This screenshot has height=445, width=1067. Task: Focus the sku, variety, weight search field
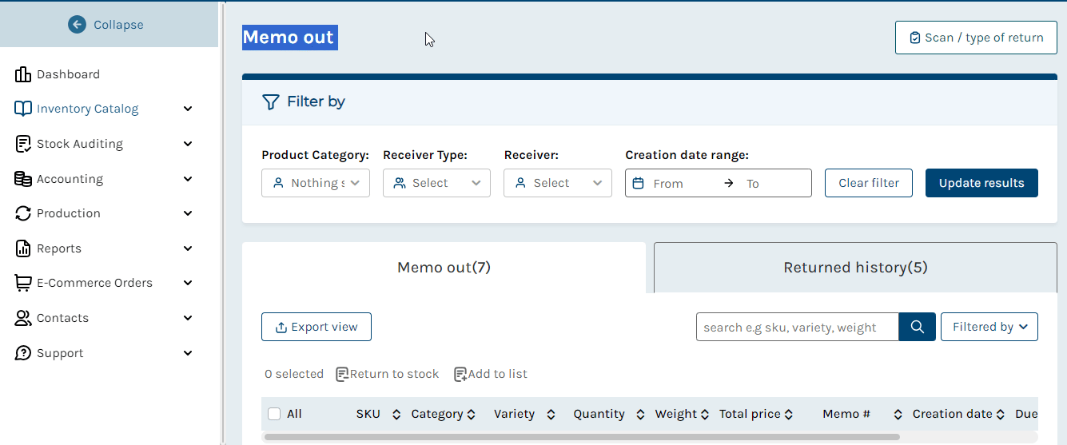(x=798, y=327)
